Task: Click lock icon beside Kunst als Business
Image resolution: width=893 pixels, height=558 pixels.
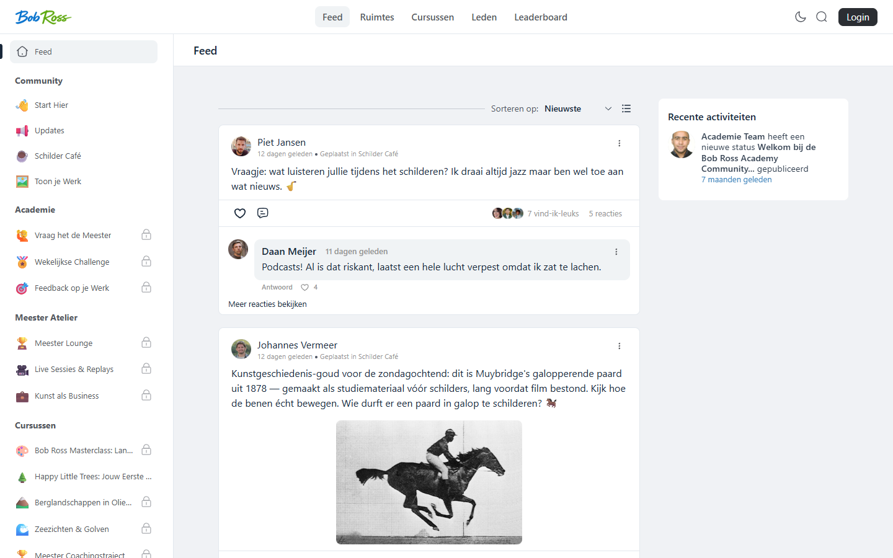Action: (146, 395)
